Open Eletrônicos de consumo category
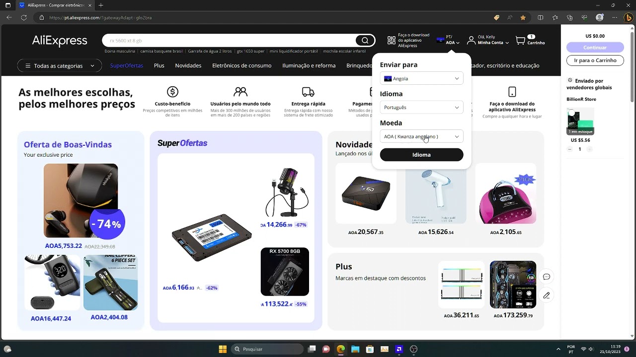Viewport: 636px width, 357px height. pyautogui.click(x=241, y=65)
